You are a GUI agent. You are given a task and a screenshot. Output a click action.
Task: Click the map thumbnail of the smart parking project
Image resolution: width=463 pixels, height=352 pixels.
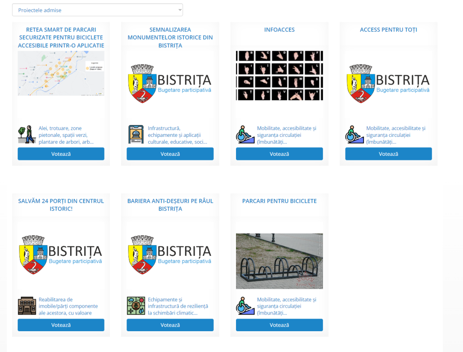(61, 73)
